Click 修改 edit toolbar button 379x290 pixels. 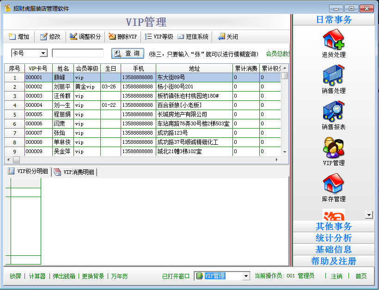click(50, 37)
